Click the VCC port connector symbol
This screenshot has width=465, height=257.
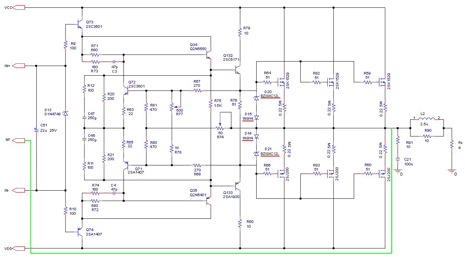19,7
